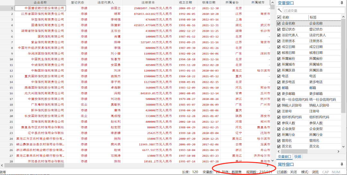Click the data grid down-arrow scroll button

click(273, 161)
